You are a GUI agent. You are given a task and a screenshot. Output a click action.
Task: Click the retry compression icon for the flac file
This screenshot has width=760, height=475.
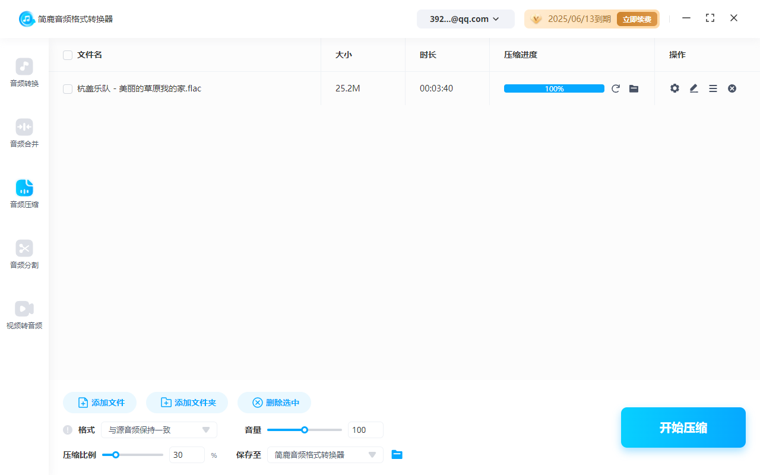point(616,88)
